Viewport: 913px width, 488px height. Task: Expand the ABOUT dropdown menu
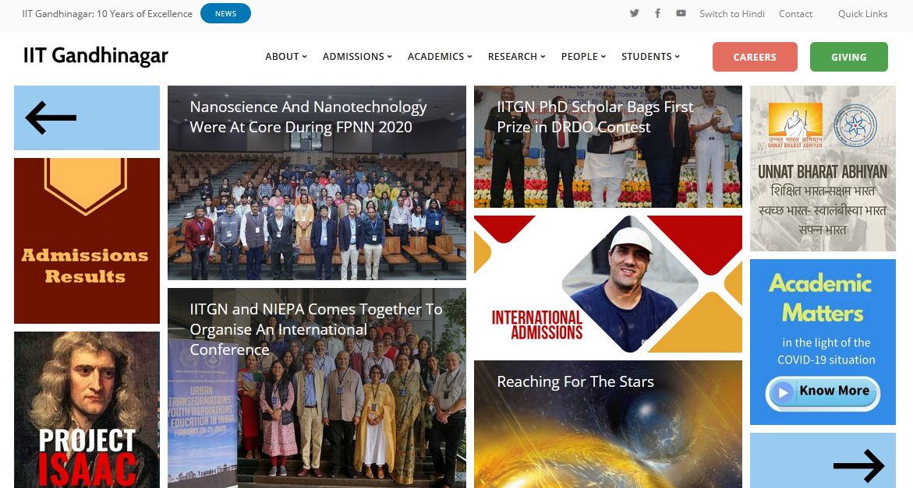(286, 56)
